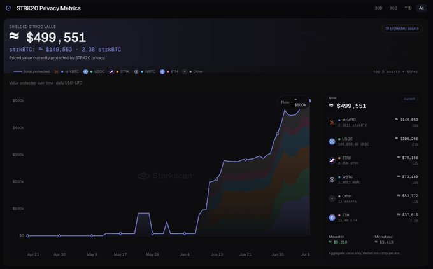Toggle the strkBTC legend series
The image size is (433, 269).
69,72
